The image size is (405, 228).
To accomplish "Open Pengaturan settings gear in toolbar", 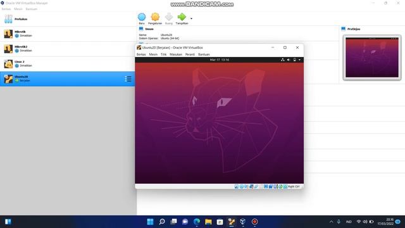I will point(155,17).
